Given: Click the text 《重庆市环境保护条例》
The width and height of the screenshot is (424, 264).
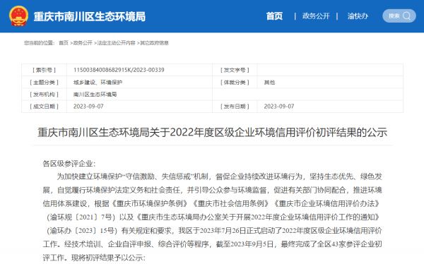Looking at the screenshot, I should pyautogui.click(x=149, y=203).
